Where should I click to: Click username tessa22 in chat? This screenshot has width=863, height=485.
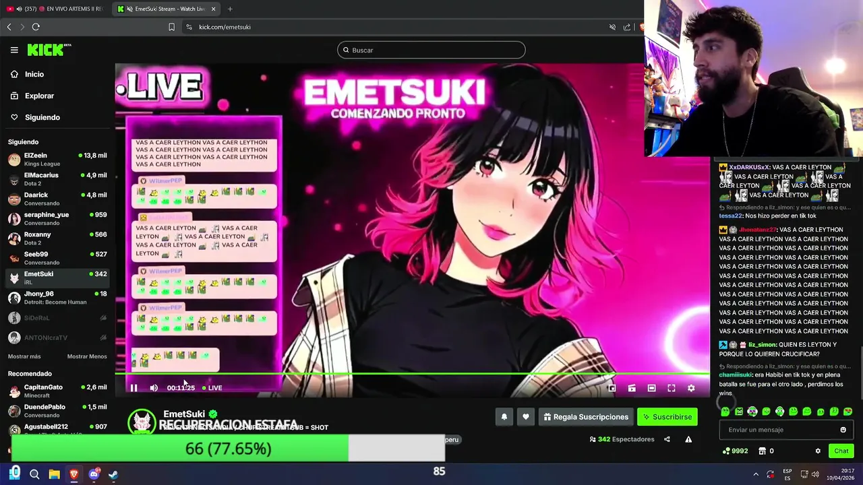pos(730,216)
